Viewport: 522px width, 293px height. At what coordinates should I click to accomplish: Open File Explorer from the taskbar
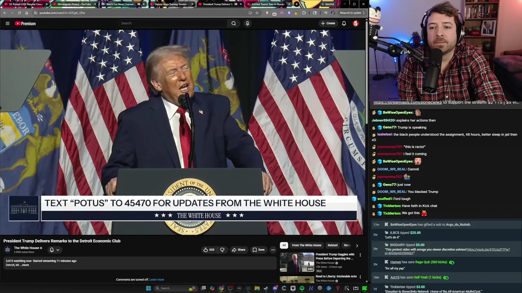point(257,288)
